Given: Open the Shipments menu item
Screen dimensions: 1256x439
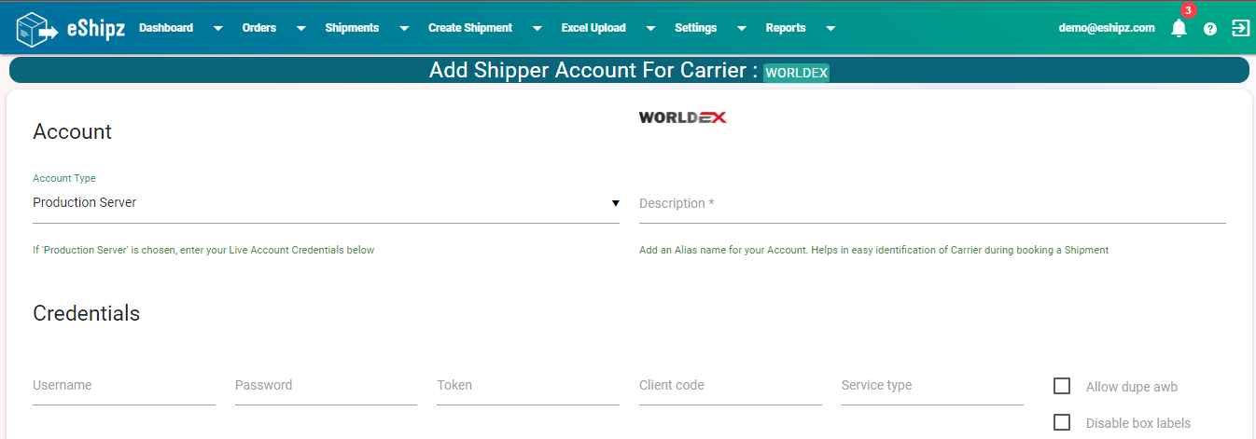Looking at the screenshot, I should pos(352,28).
